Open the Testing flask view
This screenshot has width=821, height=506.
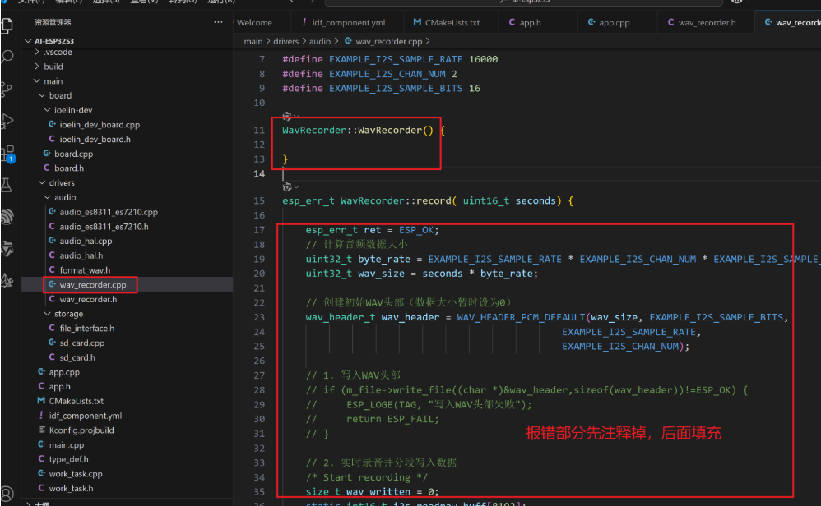(x=7, y=185)
